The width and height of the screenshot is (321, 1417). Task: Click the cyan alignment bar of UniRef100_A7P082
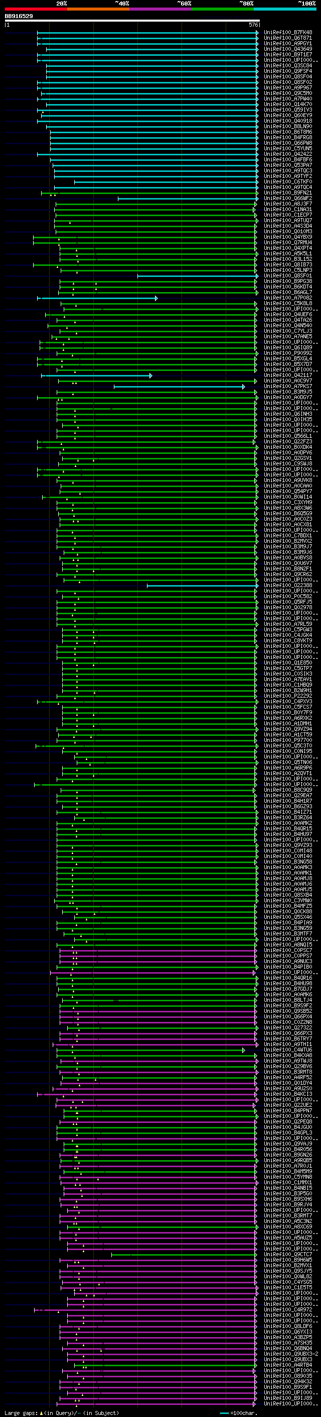coord(98,298)
